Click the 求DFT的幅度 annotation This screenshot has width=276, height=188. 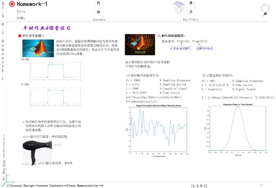point(204,48)
